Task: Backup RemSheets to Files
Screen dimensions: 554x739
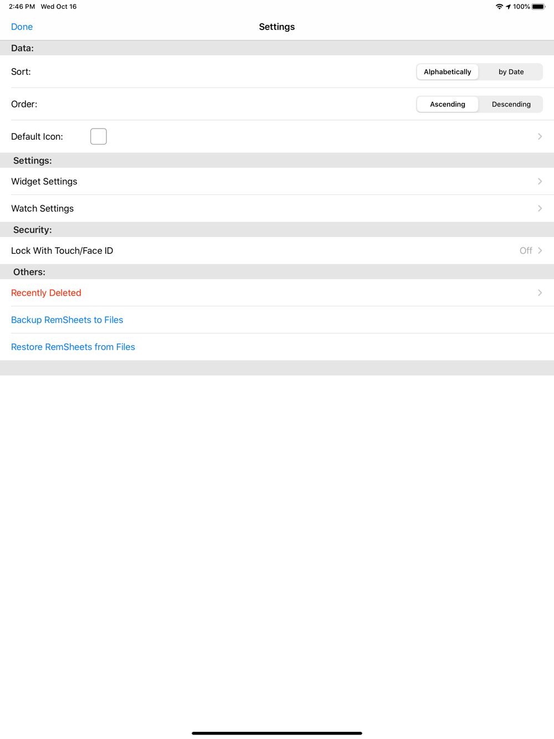Action: 67,320
